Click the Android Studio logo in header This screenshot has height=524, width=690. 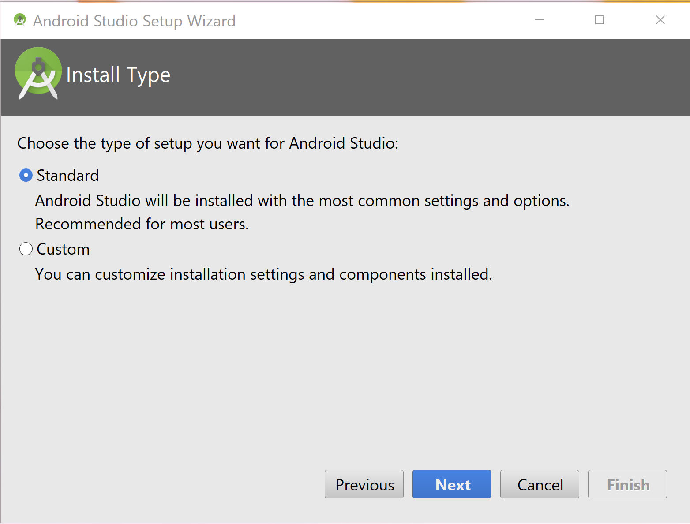coord(38,73)
